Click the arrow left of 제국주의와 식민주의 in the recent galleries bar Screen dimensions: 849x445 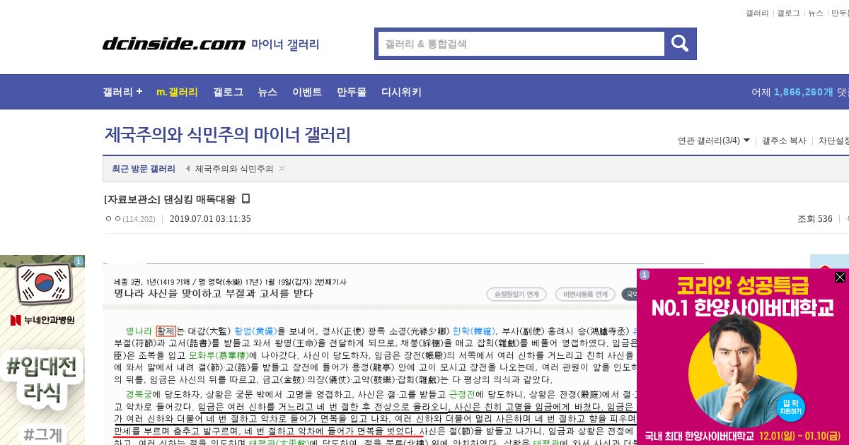pos(188,169)
